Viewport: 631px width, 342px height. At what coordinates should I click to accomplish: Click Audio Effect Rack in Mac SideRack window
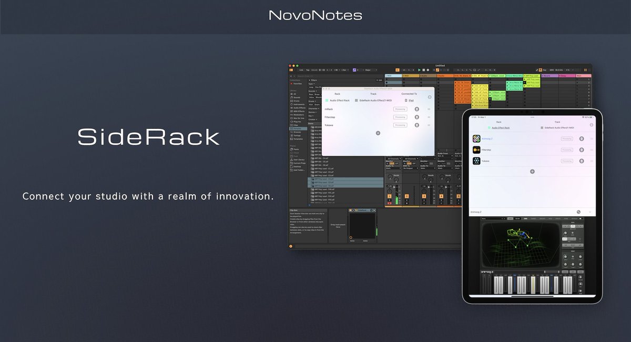tap(340, 100)
